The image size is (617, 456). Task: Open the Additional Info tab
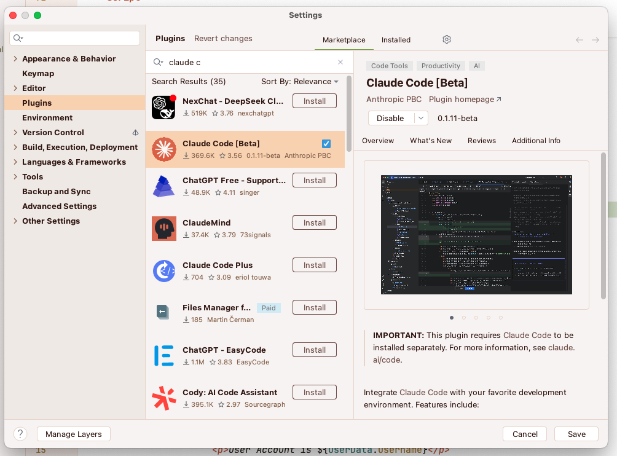[536, 141]
